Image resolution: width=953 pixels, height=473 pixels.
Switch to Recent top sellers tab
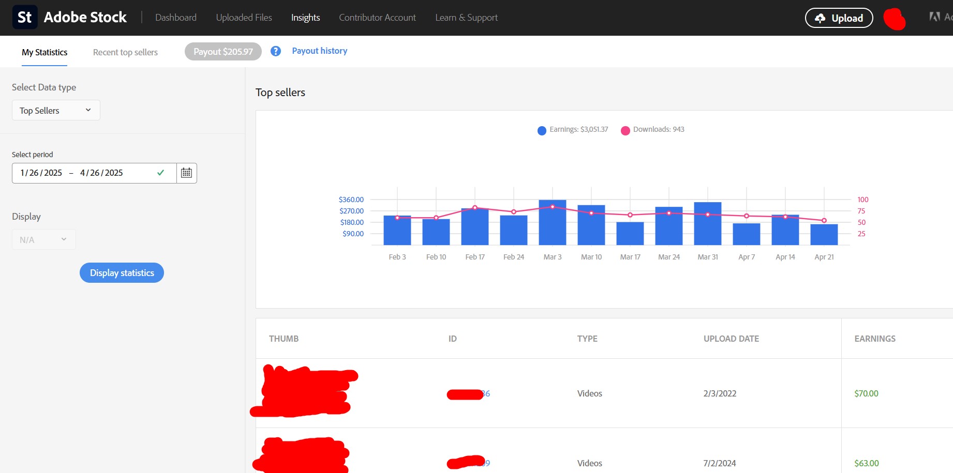point(125,52)
